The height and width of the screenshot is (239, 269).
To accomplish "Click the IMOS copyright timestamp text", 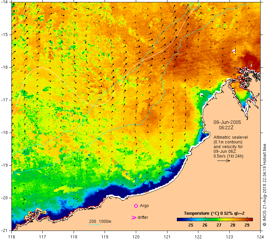I will (x=265, y=185).
